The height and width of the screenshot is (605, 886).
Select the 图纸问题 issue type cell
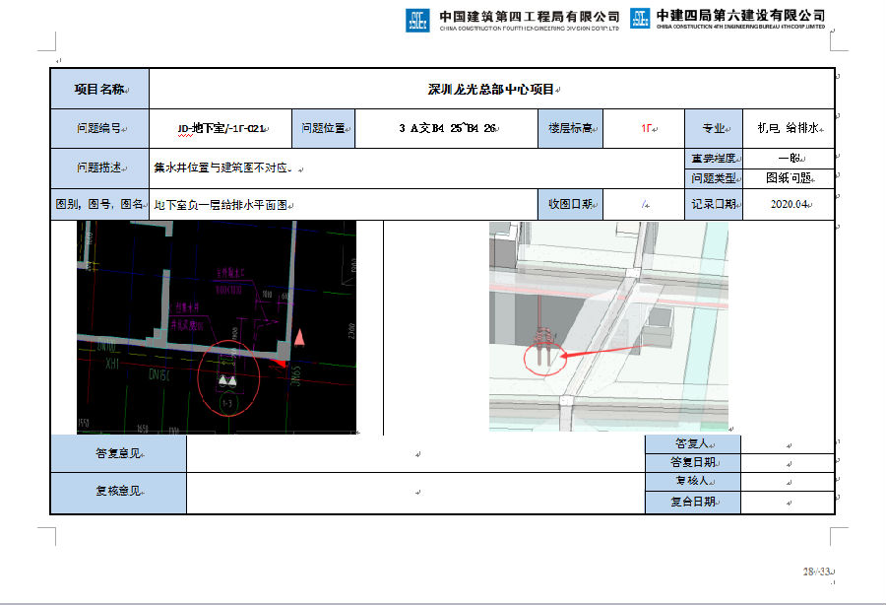788,178
